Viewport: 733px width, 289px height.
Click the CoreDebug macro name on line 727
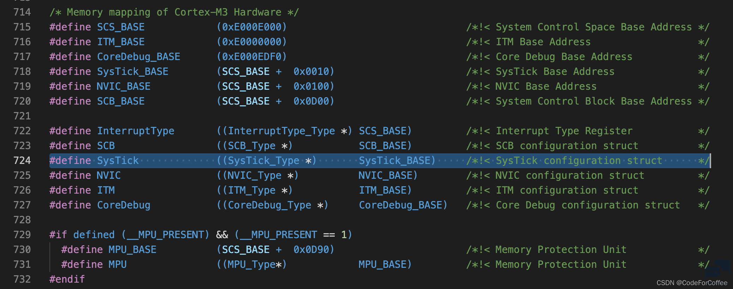point(124,205)
